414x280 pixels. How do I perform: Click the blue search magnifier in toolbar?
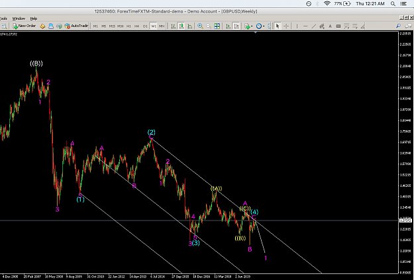[x=398, y=26]
